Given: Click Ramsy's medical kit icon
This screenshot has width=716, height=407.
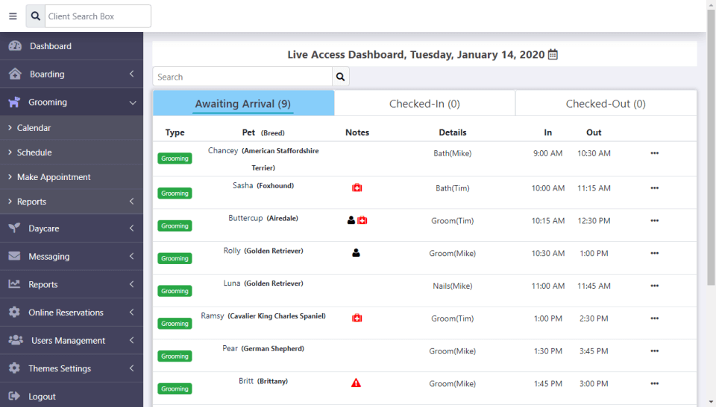Looking at the screenshot, I should [x=357, y=318].
